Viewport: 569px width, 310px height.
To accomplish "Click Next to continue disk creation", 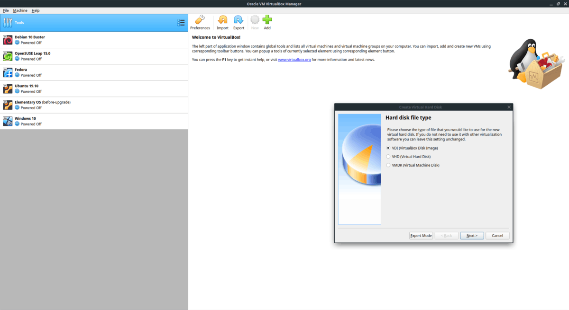I will [x=472, y=235].
